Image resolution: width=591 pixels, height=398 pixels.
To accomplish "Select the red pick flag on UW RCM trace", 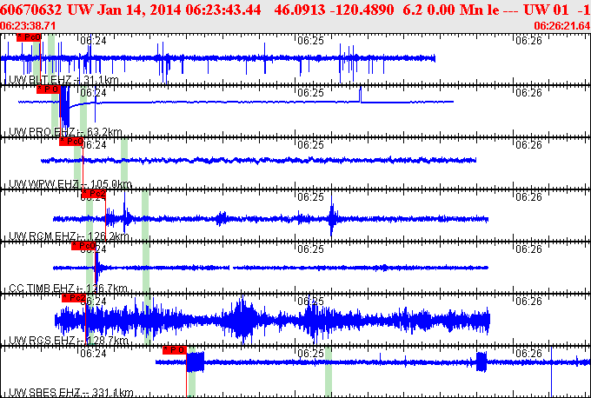I will [93, 194].
